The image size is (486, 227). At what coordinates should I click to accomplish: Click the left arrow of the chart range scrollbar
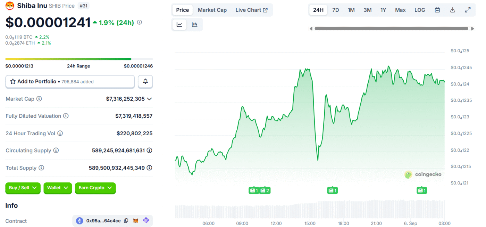tap(311, 28)
